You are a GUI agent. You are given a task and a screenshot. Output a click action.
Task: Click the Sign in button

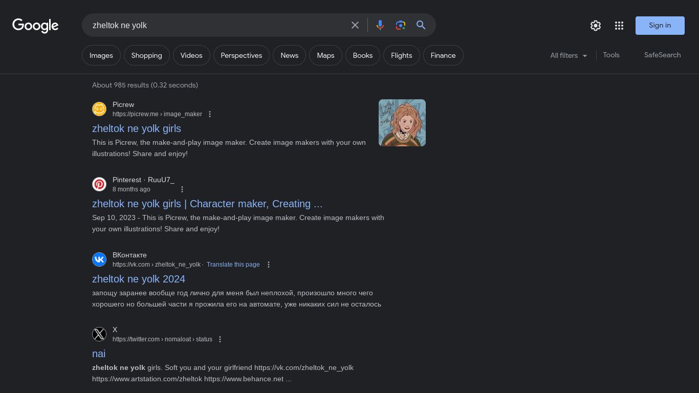pos(660,26)
